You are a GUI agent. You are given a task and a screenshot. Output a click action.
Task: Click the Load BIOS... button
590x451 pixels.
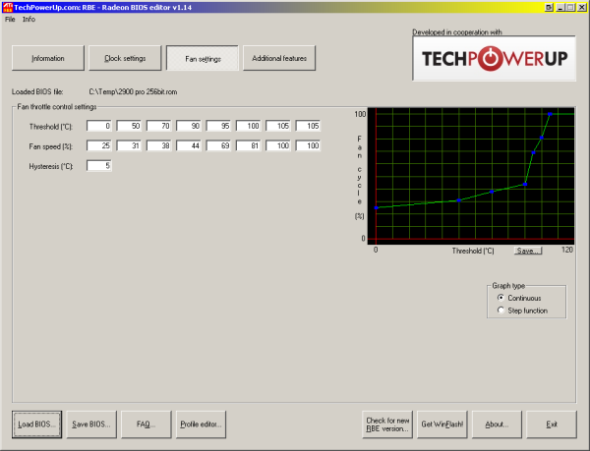pos(37,424)
